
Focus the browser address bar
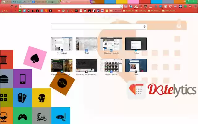[71, 6]
